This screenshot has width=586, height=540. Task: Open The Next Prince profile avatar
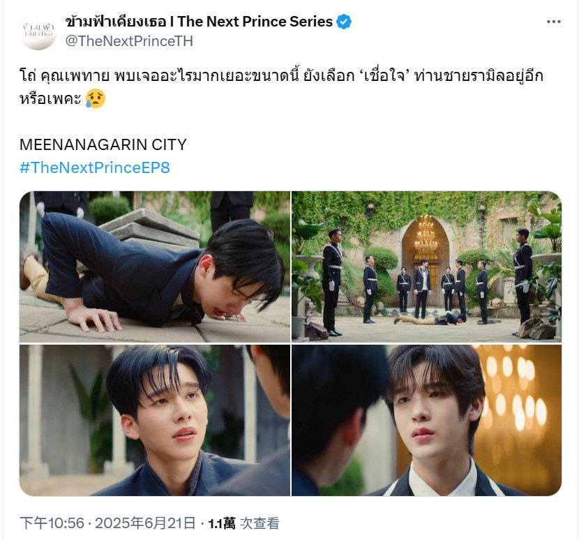38,31
